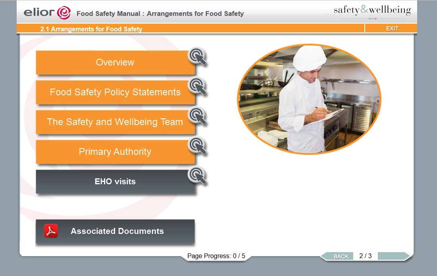Viewport: 437px width, 276px height.
Task: Click the elior logo in the header
Action: [x=47, y=12]
